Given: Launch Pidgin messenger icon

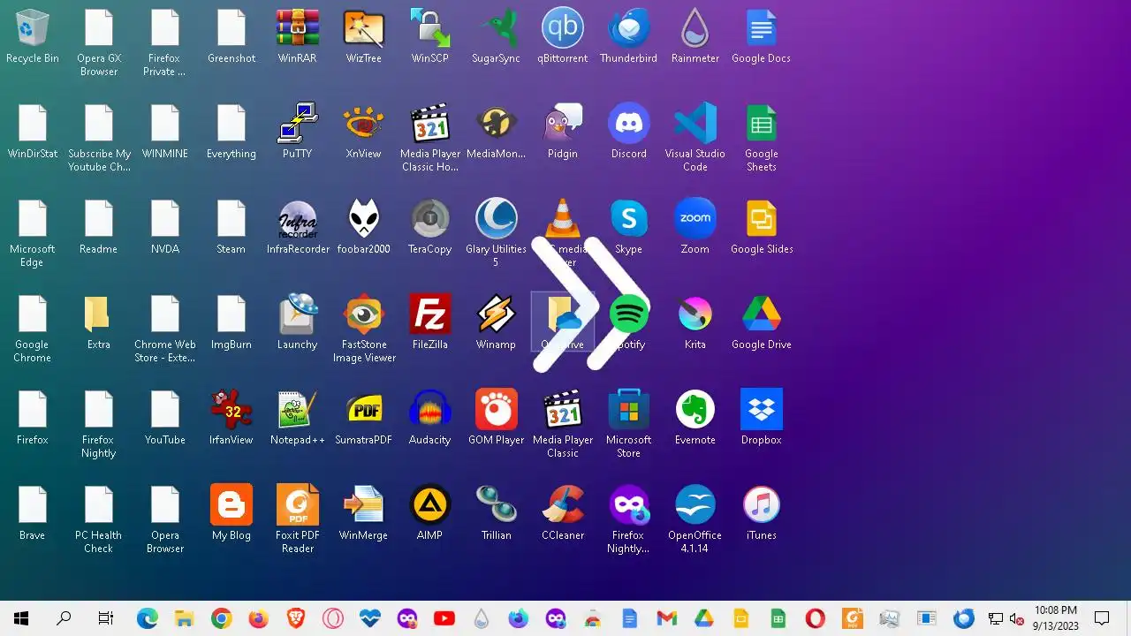Looking at the screenshot, I should (x=563, y=132).
